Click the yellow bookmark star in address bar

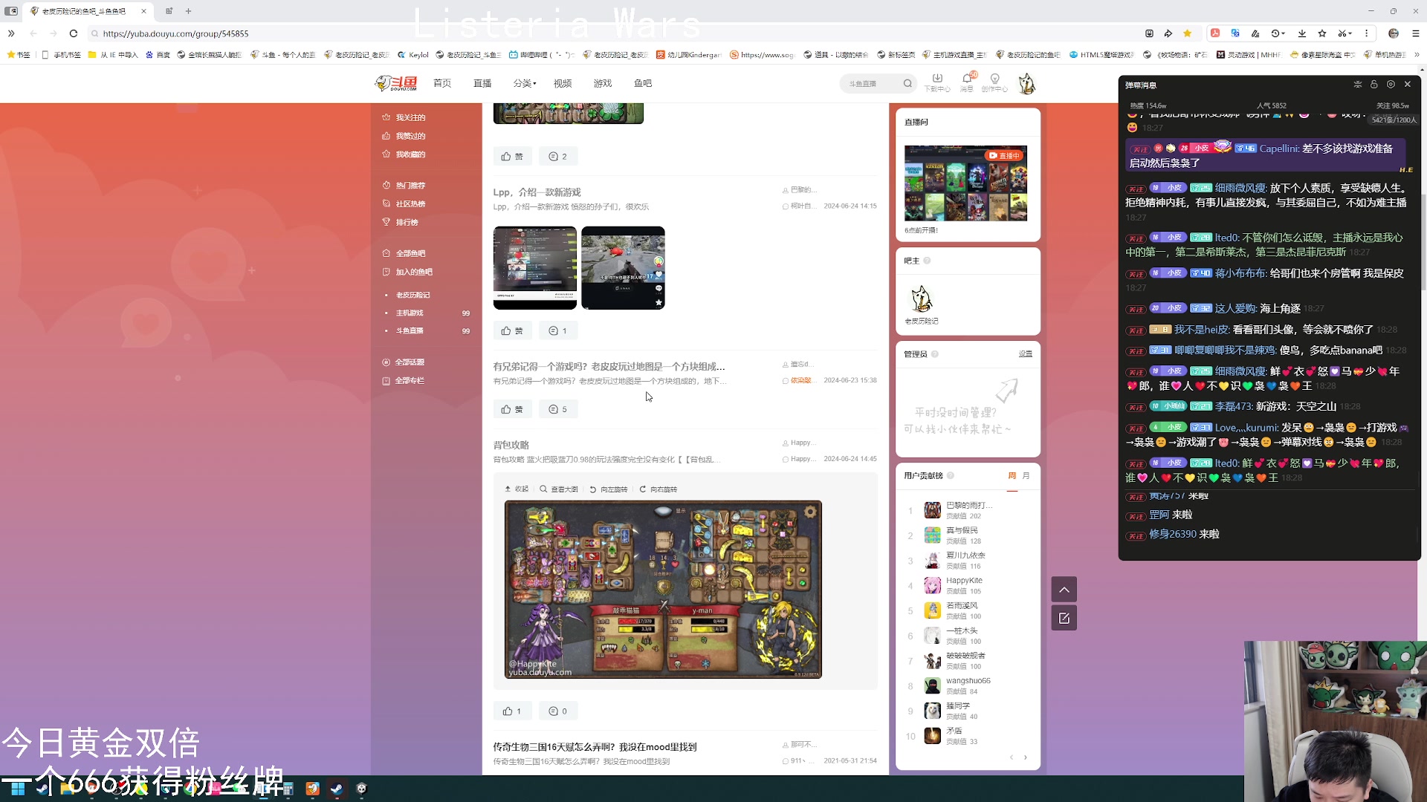pos(1187,33)
